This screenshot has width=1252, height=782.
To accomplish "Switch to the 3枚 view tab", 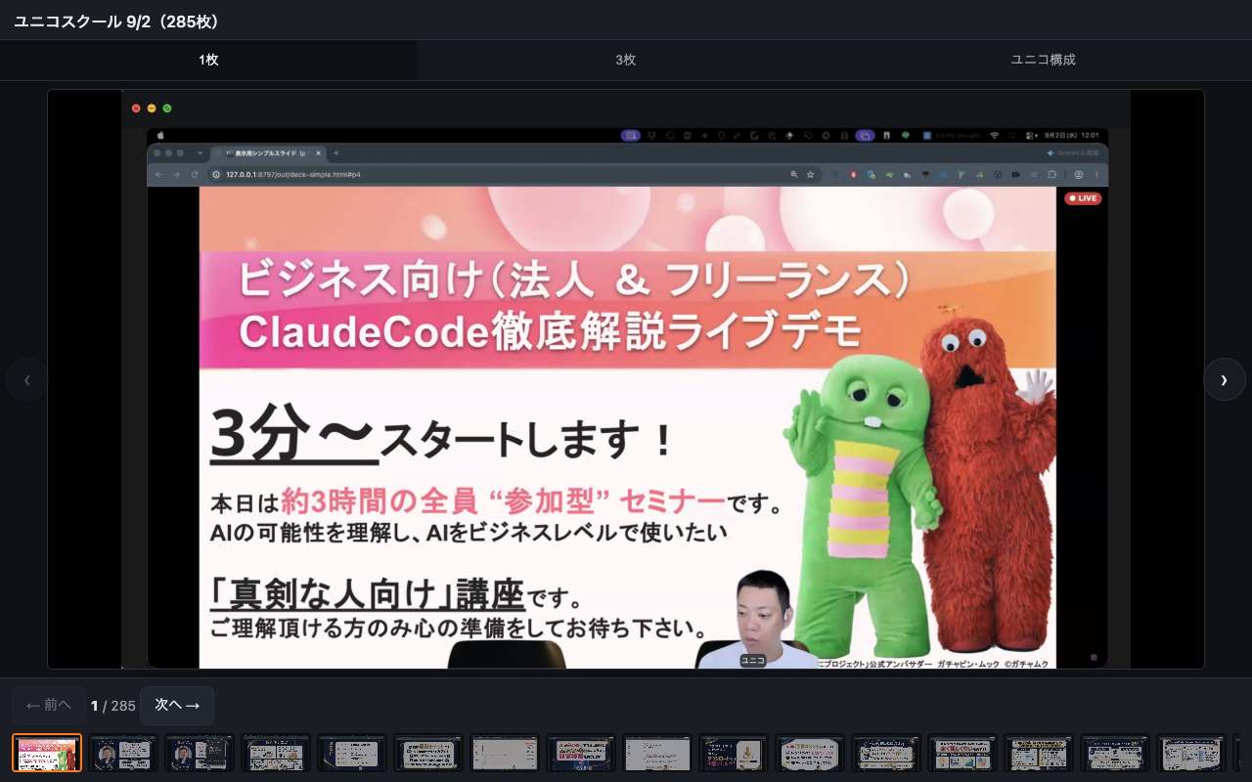I will tap(626, 60).
